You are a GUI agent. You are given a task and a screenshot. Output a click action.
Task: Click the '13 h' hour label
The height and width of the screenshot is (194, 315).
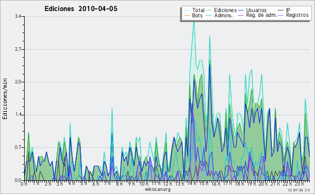[179, 184]
